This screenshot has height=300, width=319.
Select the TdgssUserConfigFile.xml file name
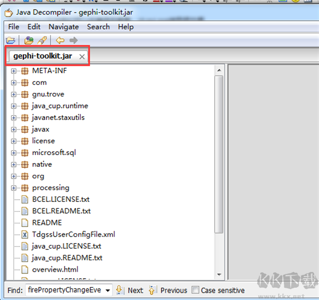[73, 235]
